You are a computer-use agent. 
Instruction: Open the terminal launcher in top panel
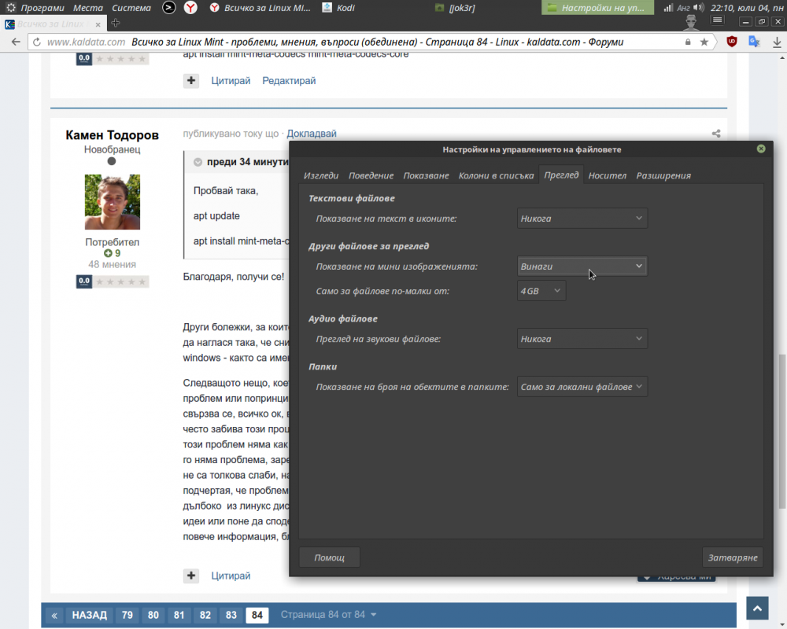(169, 8)
